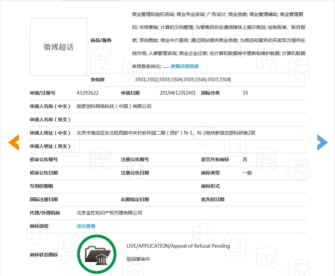This screenshot has width=335, height=276.
Task: Click the international class 35 value
Action: 245,93
